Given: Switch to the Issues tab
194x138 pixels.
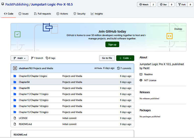Looking at the screenshot, I should point(24,14).
